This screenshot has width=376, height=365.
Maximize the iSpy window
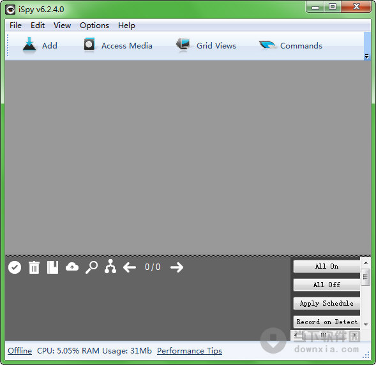[x=333, y=7]
